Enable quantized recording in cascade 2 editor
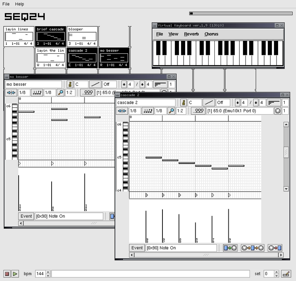This screenshot has width=296, height=281. pos(230,248)
